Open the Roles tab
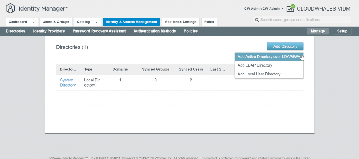Image resolution: width=359 pixels, height=159 pixels. 209,22
